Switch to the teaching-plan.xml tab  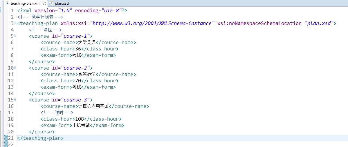pos(26,3)
